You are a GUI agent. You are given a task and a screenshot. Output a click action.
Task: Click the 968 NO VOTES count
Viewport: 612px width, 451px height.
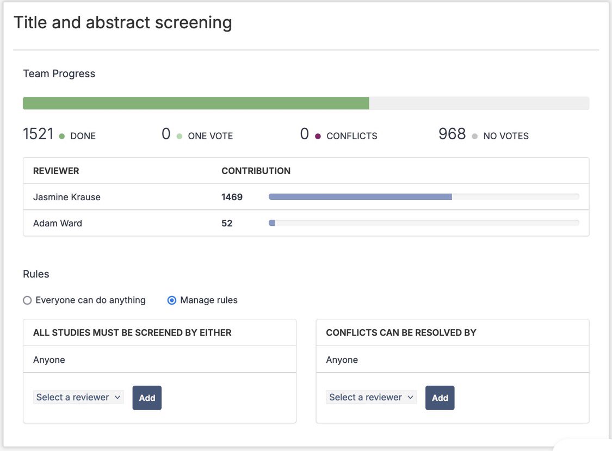452,134
